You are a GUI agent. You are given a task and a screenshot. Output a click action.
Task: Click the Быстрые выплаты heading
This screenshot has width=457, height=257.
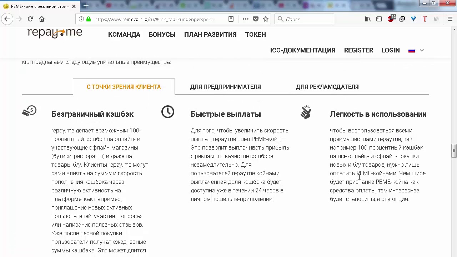click(226, 114)
